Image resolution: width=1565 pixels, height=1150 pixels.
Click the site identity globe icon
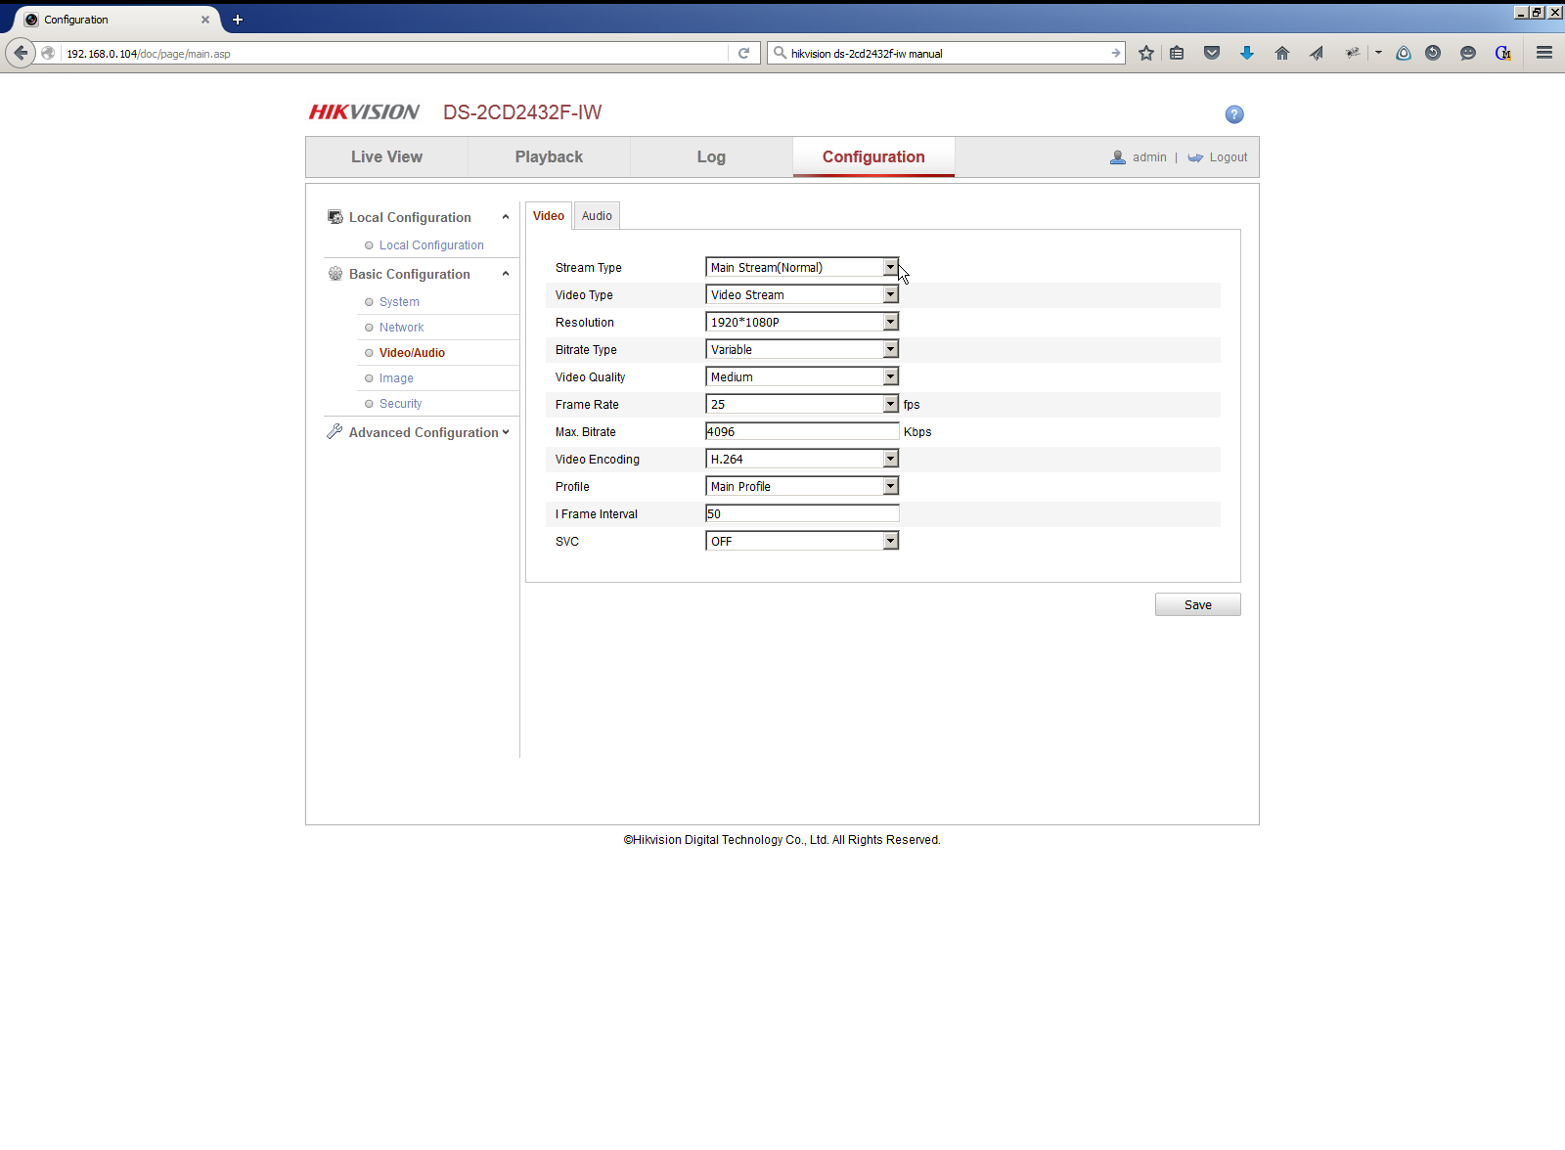(48, 54)
